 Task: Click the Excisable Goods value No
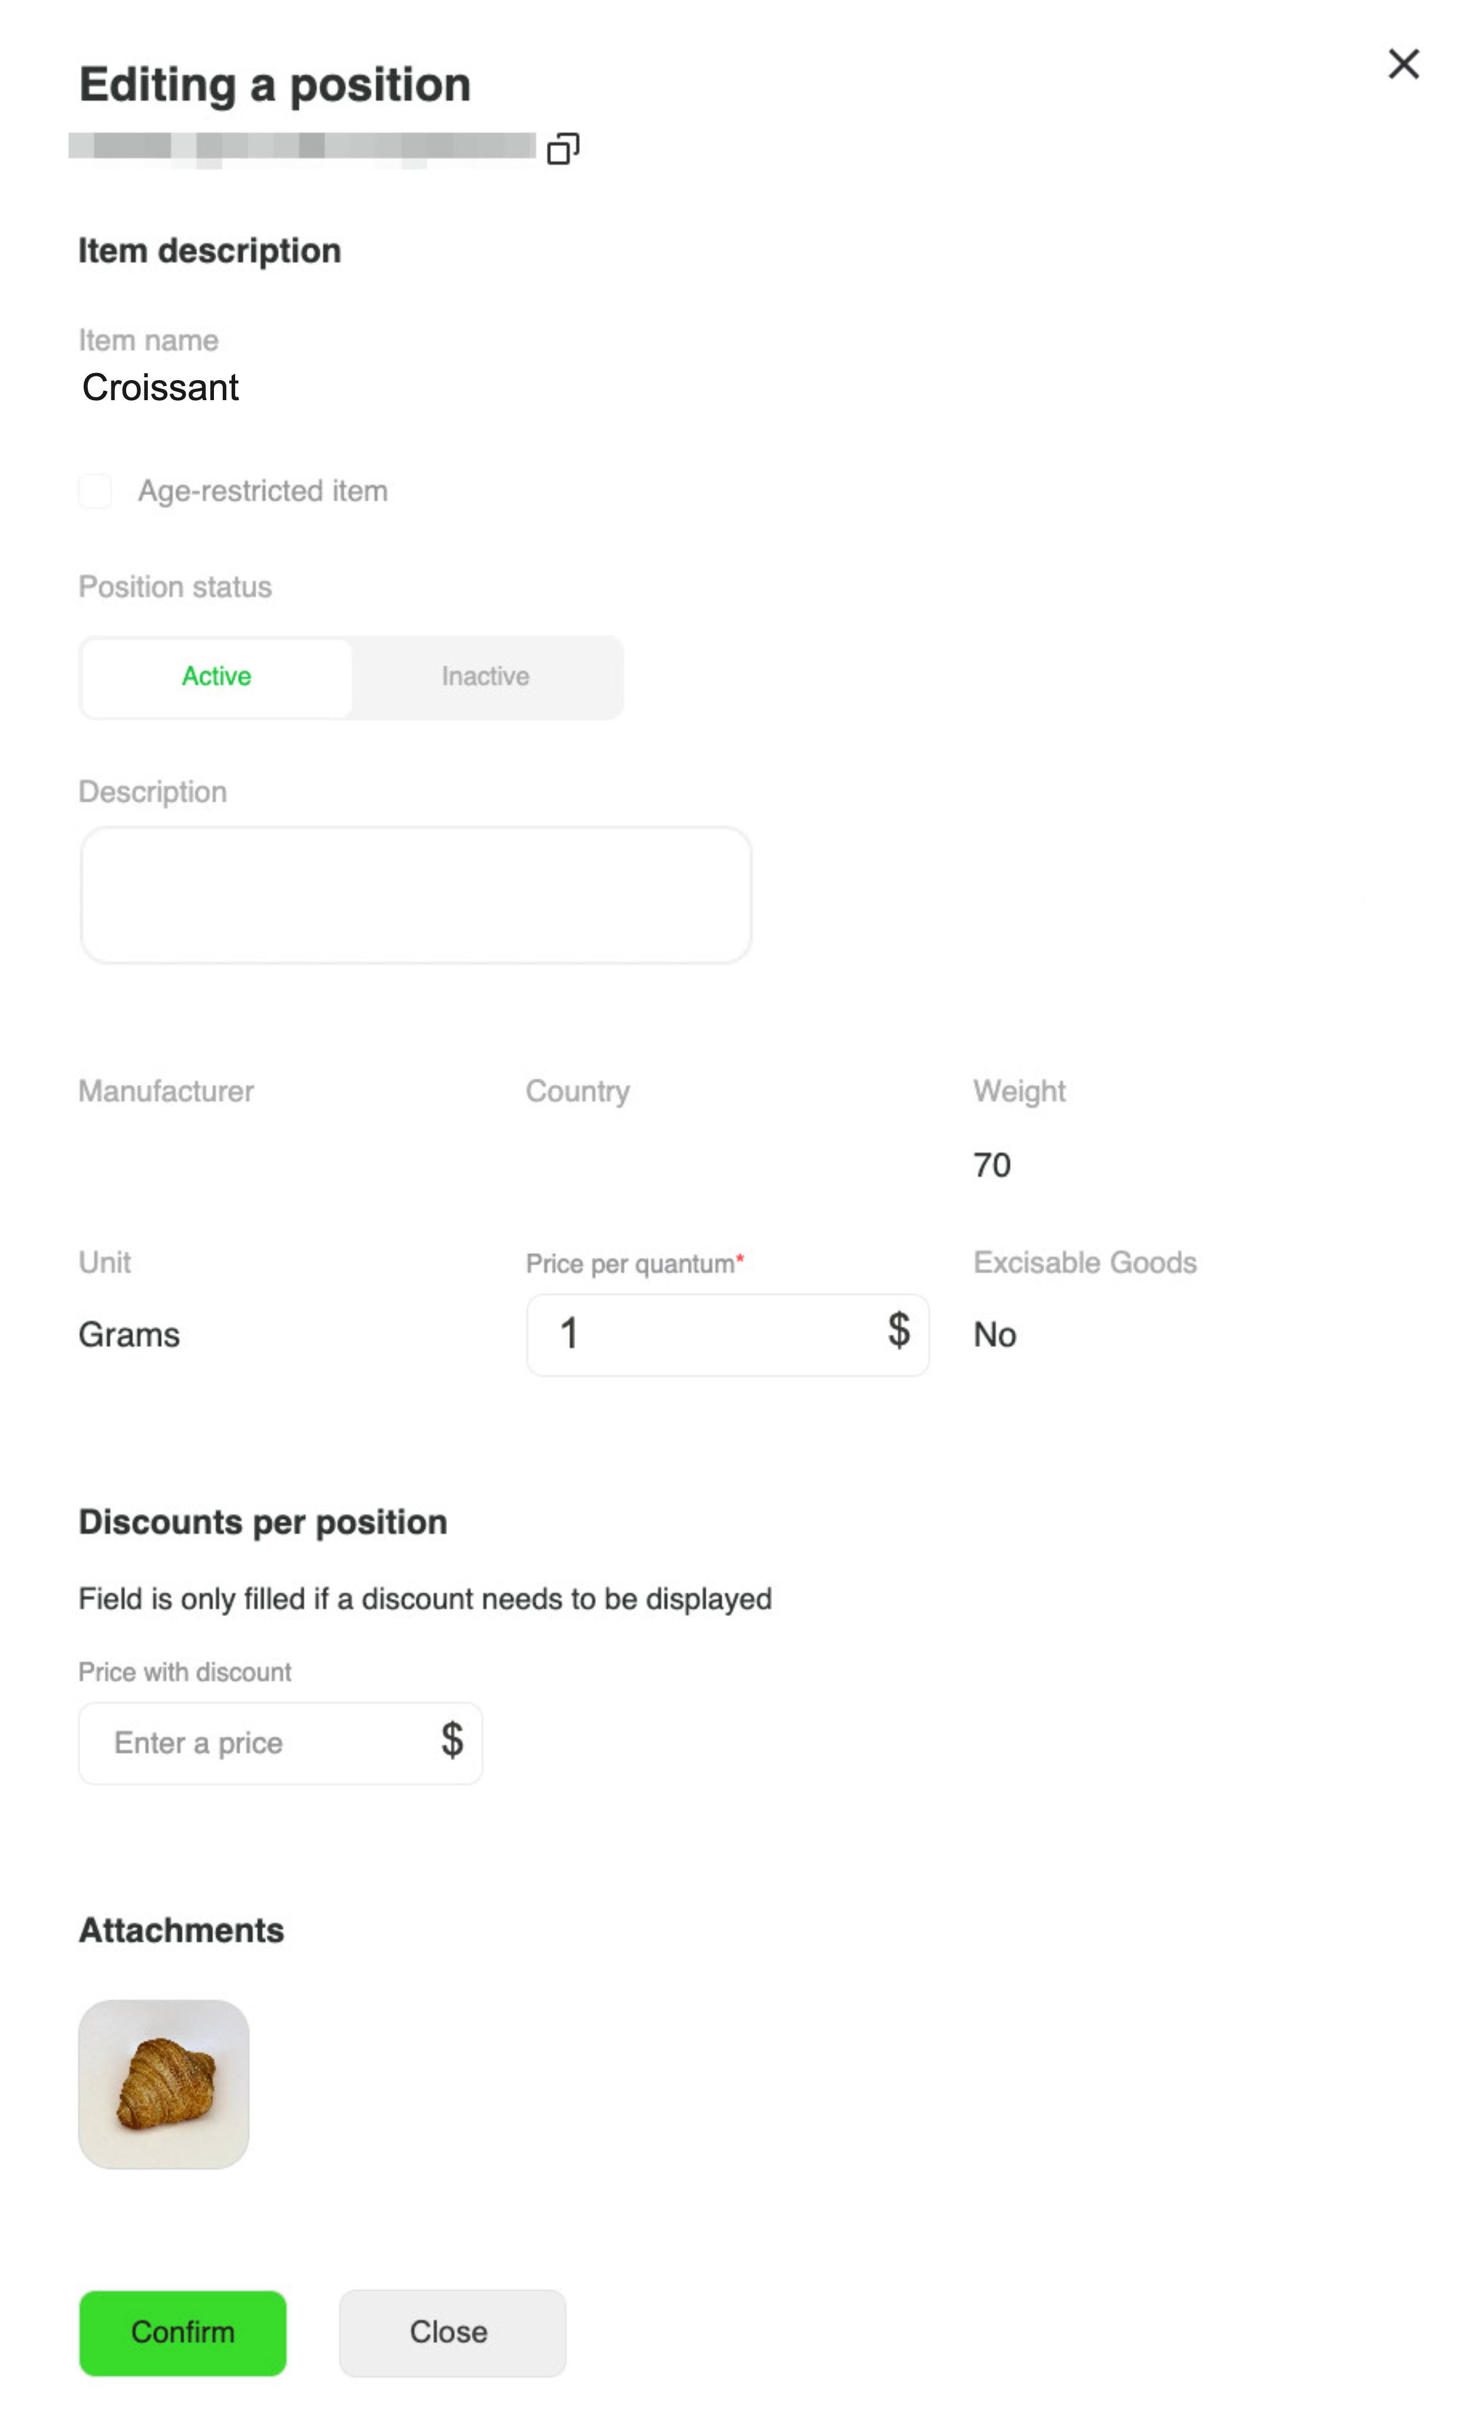(x=994, y=1334)
